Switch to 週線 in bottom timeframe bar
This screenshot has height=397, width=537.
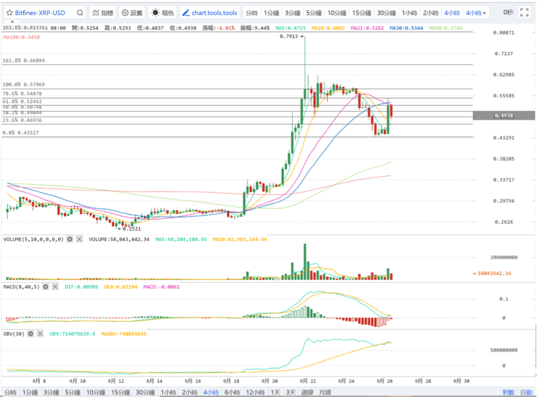[307, 392]
